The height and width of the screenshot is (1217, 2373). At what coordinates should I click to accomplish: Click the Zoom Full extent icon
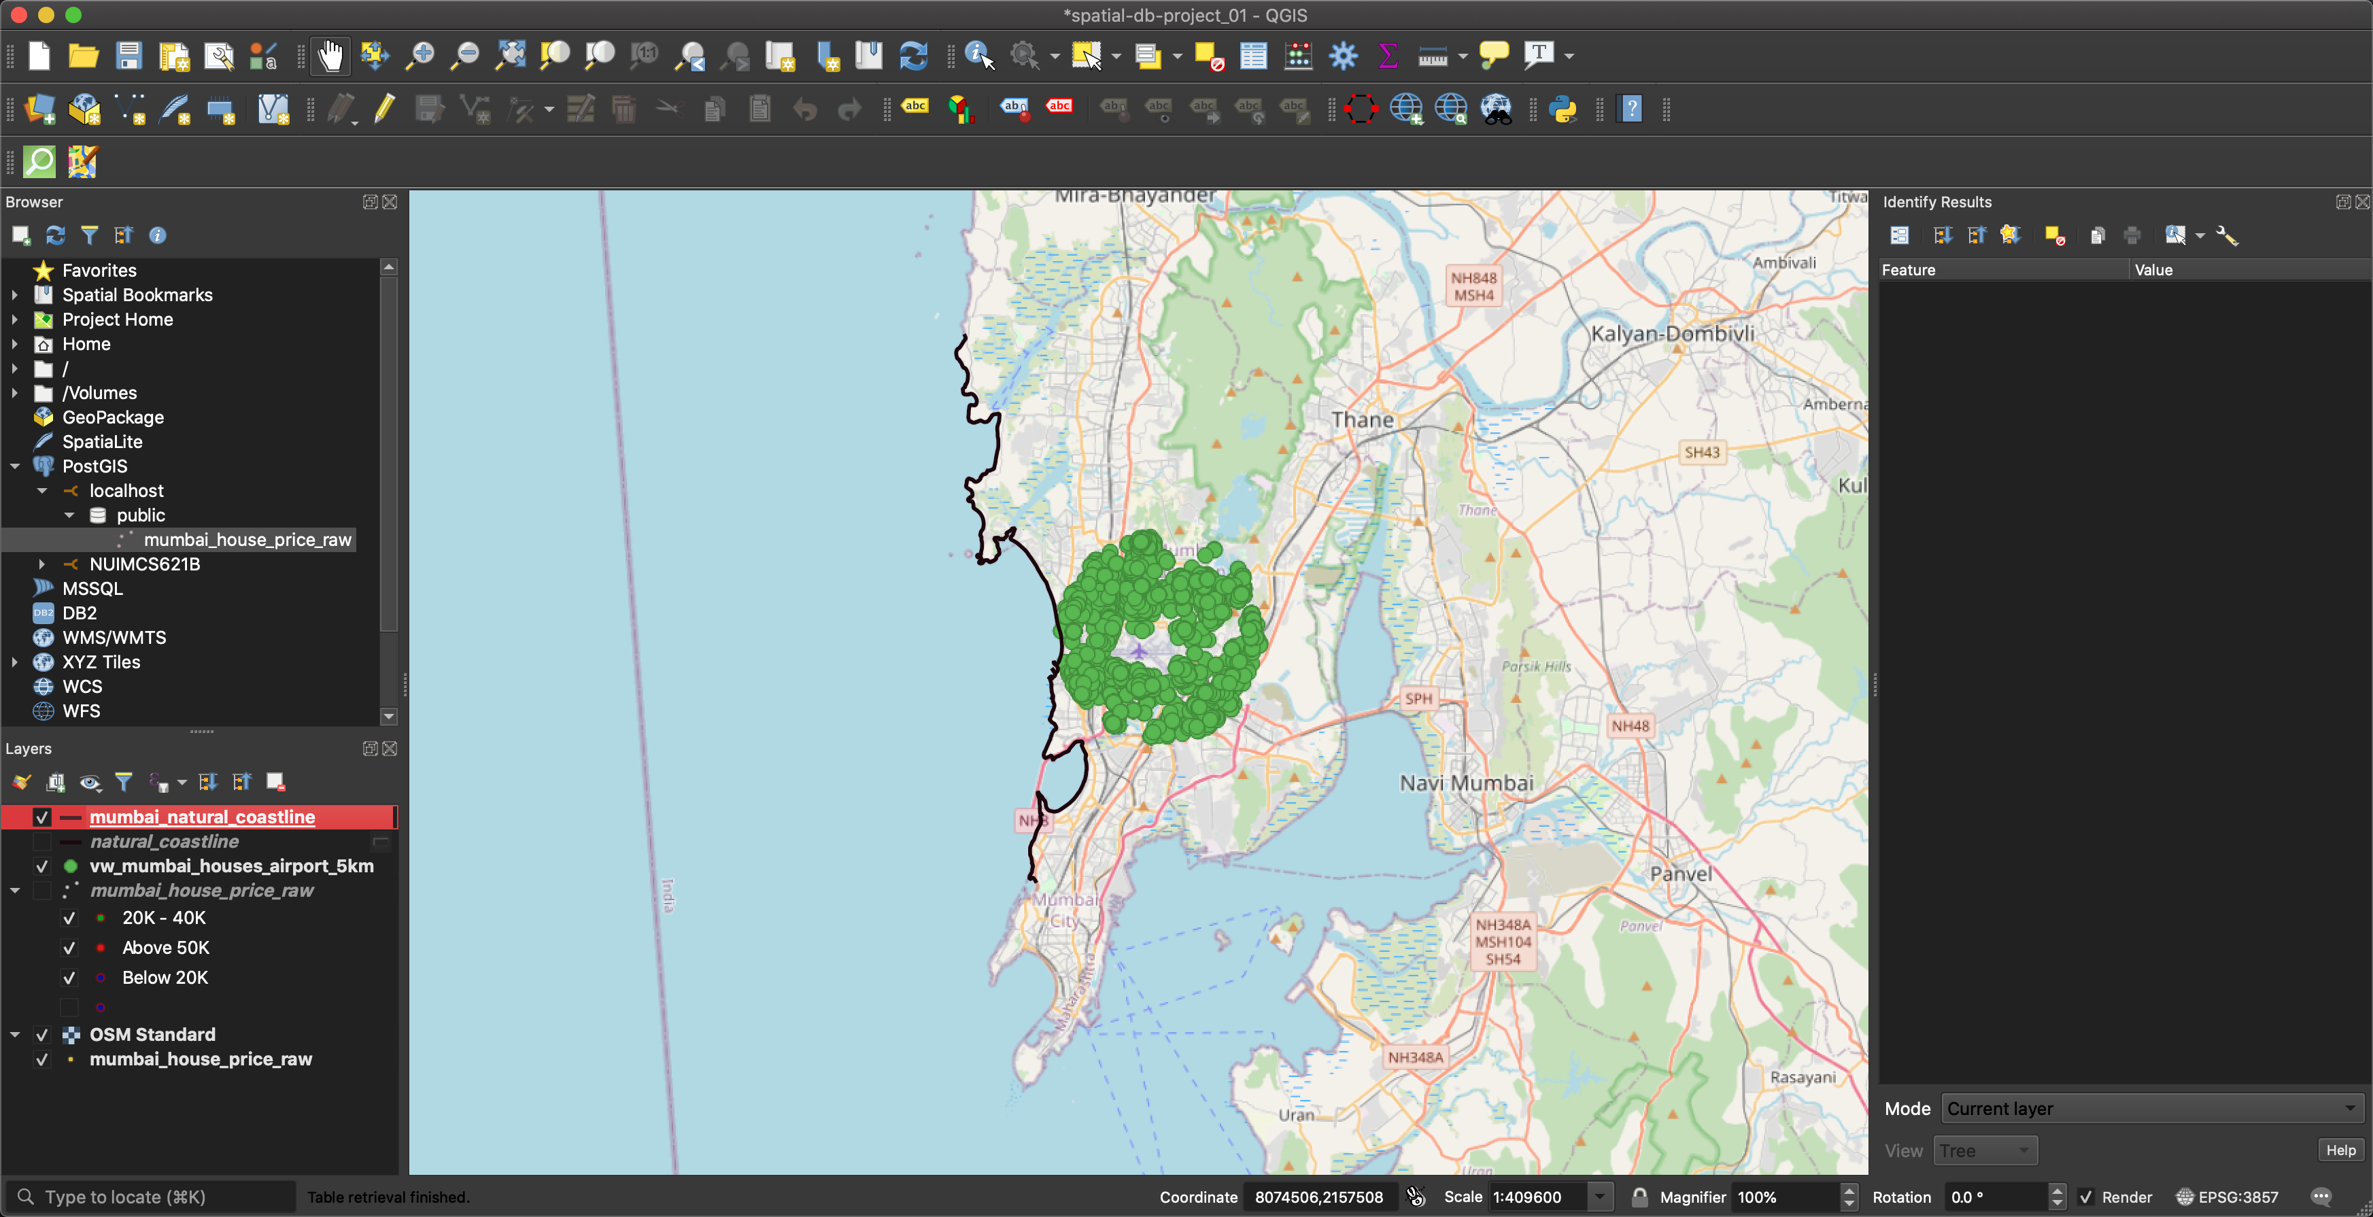(511, 56)
